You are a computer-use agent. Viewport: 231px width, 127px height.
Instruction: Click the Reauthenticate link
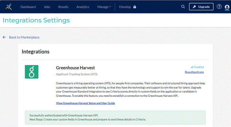point(194,72)
